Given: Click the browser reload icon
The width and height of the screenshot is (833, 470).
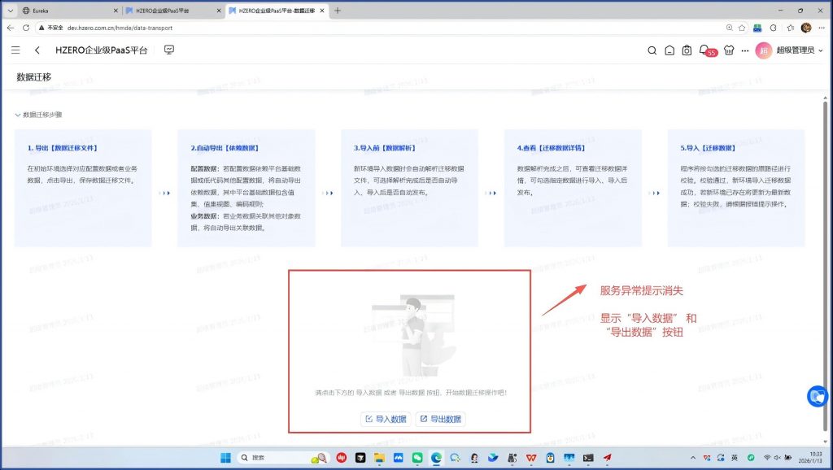Looking at the screenshot, I should (26, 28).
